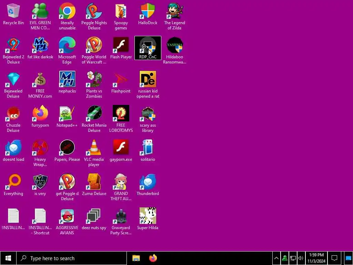
Task: Select the is very shield shortcut
Action: pyautogui.click(x=40, y=185)
